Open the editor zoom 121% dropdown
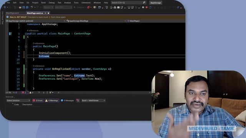The height and width of the screenshot is (138, 246). [10, 92]
